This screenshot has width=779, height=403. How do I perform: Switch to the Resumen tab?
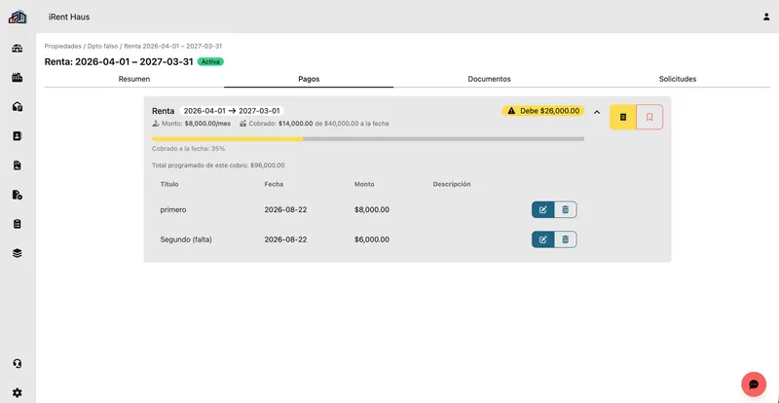point(134,79)
